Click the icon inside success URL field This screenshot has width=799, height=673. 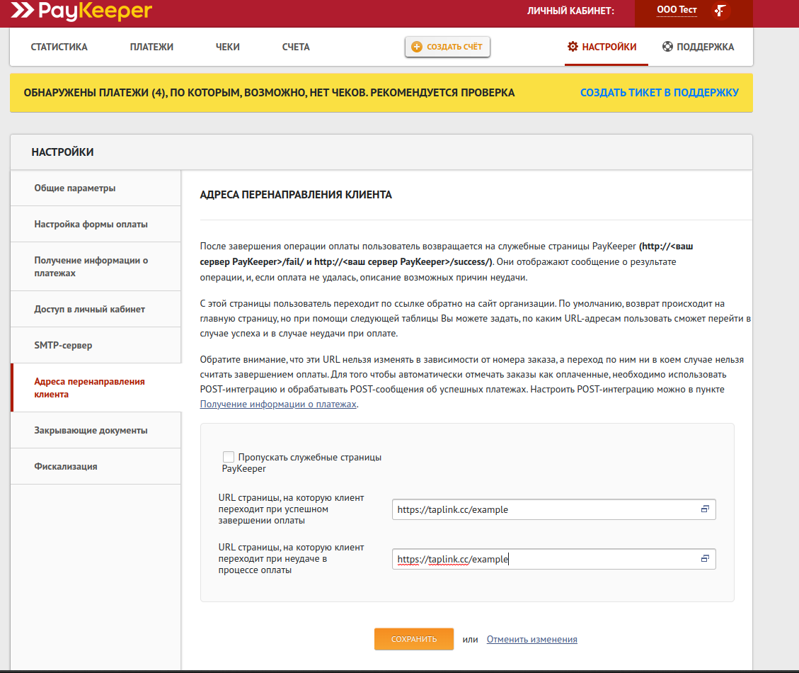pos(705,509)
